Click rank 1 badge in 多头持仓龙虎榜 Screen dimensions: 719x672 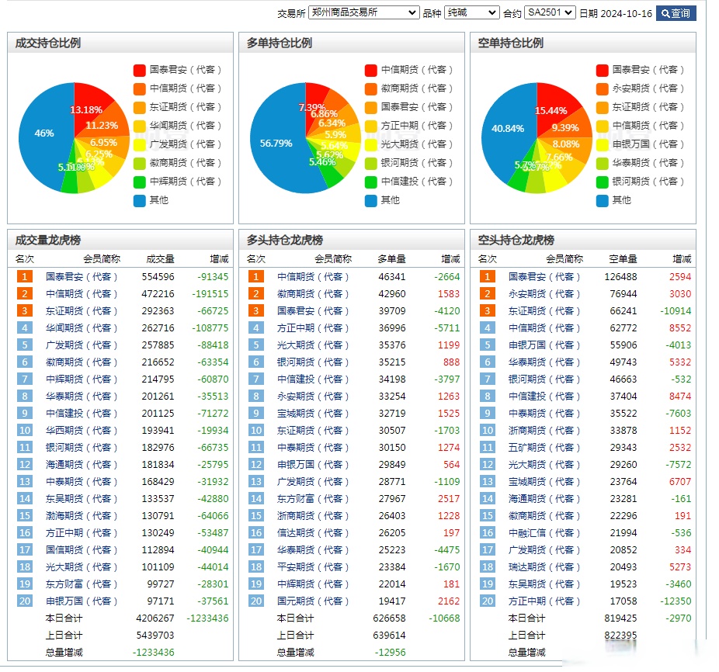[x=256, y=276]
